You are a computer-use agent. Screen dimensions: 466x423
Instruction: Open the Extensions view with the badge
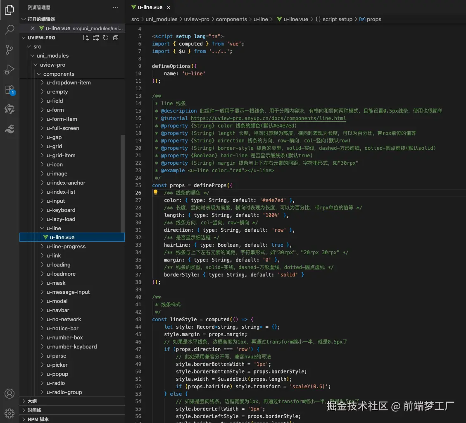tap(9, 89)
